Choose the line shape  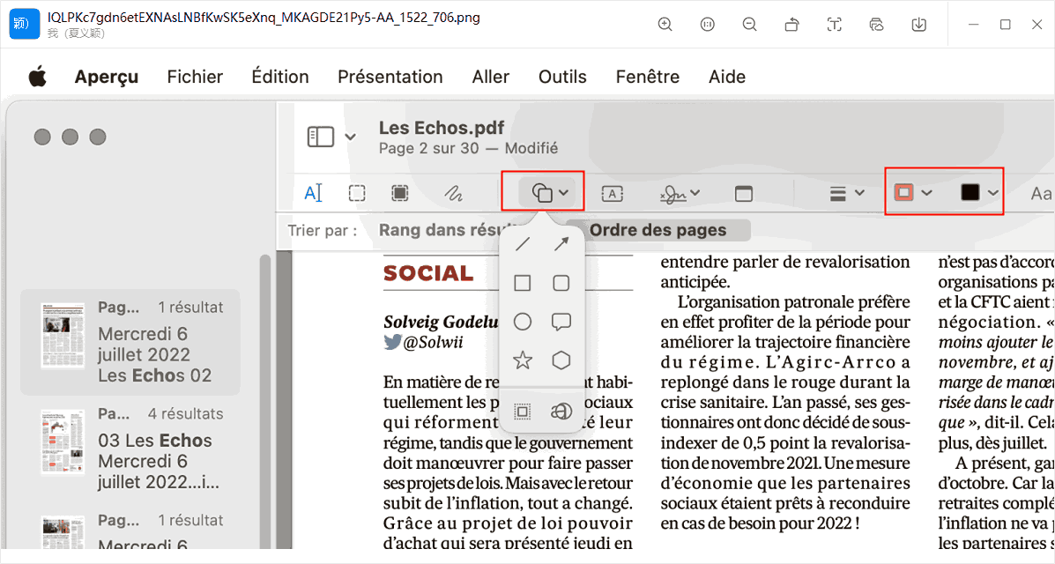click(522, 244)
